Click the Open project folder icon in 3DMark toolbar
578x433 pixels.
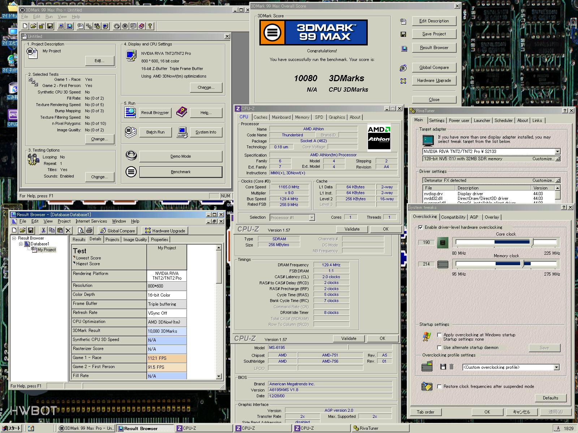[33, 26]
